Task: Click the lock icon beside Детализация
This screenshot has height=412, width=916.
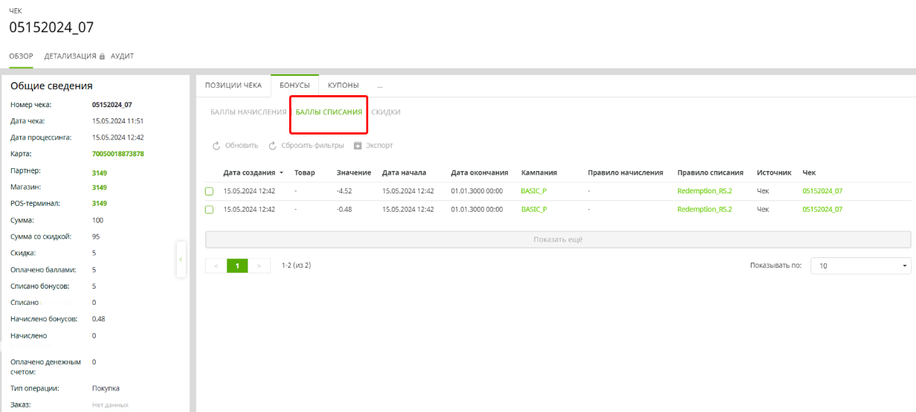Action: pos(103,57)
